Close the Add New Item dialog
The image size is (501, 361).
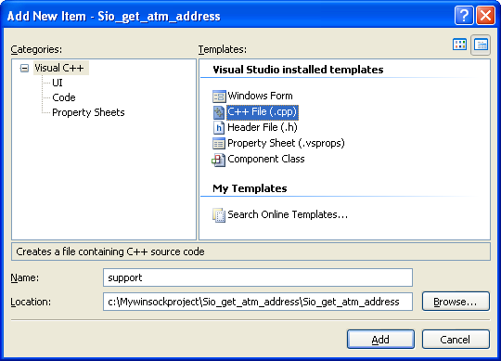[485, 15]
